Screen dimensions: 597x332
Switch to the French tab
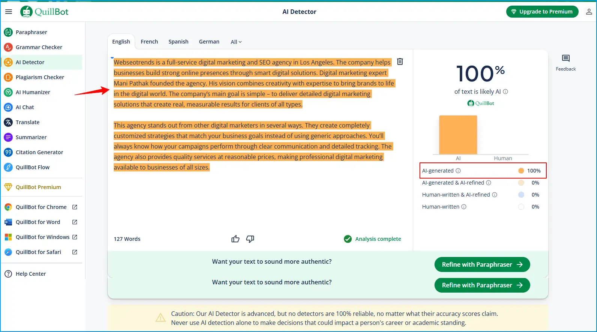pos(149,42)
